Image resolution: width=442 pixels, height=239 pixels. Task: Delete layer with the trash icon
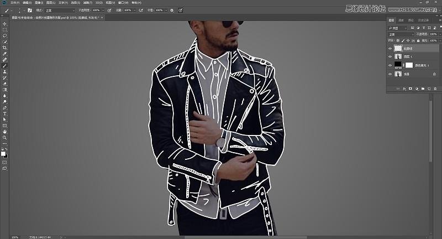click(x=435, y=89)
